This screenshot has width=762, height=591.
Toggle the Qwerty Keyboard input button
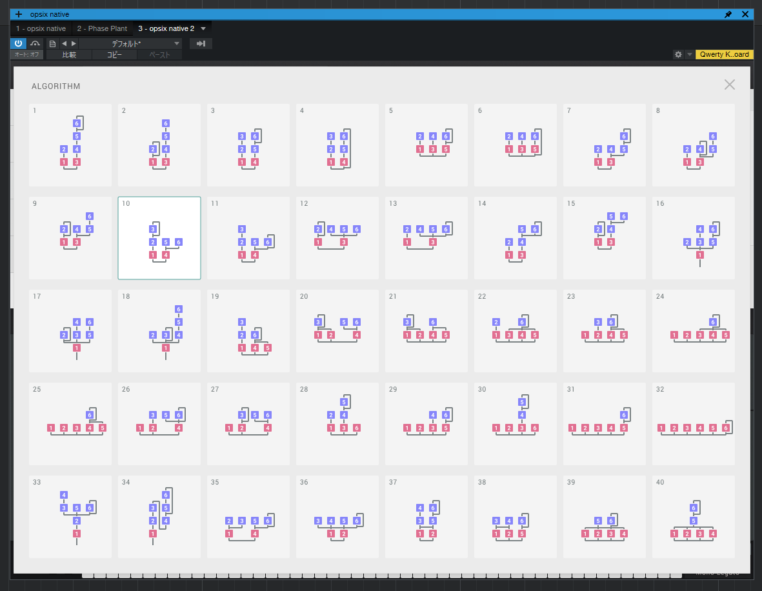pyautogui.click(x=724, y=55)
